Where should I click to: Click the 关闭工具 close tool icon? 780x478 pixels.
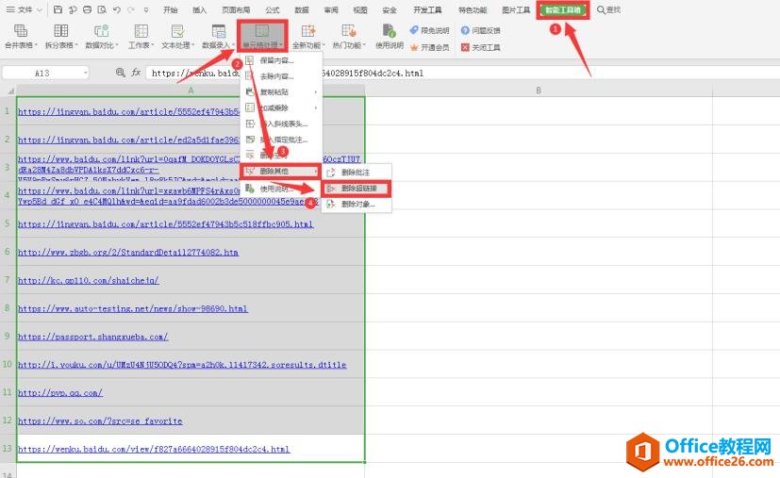click(x=481, y=47)
